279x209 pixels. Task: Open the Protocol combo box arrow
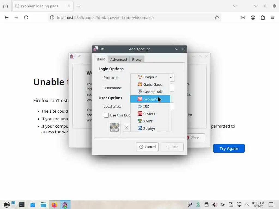click(172, 78)
